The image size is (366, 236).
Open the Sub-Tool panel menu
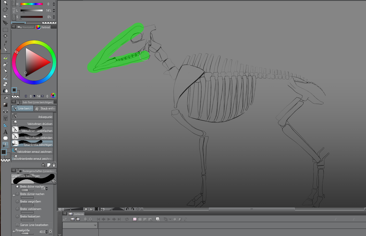[14, 102]
